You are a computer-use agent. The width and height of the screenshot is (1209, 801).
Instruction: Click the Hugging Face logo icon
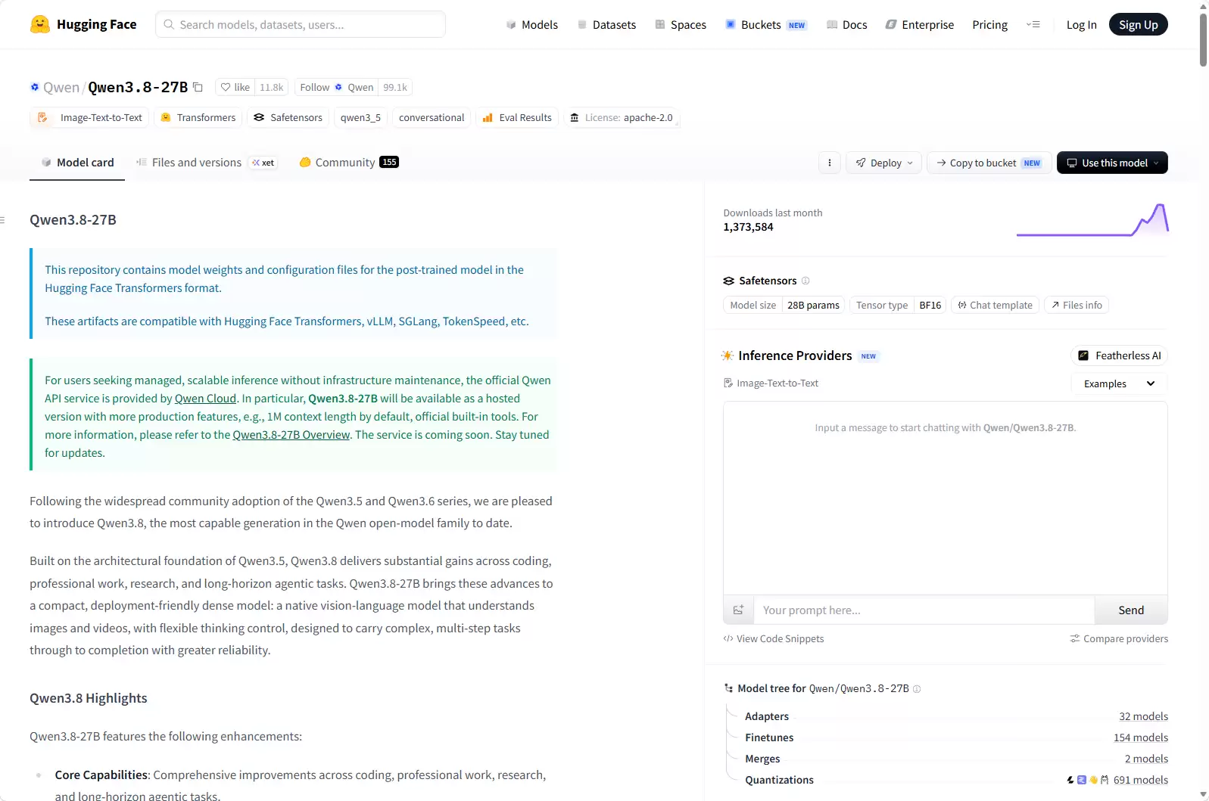click(x=40, y=24)
